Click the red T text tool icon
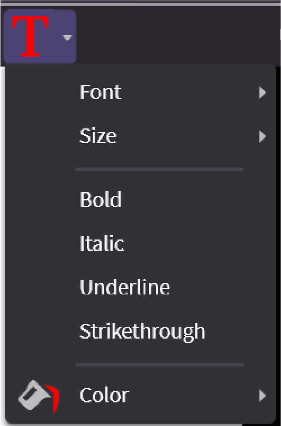Viewport: 281px width, 426px height. coord(31,37)
